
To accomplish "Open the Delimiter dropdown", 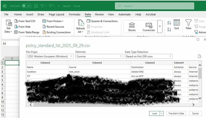I will 99,56.
